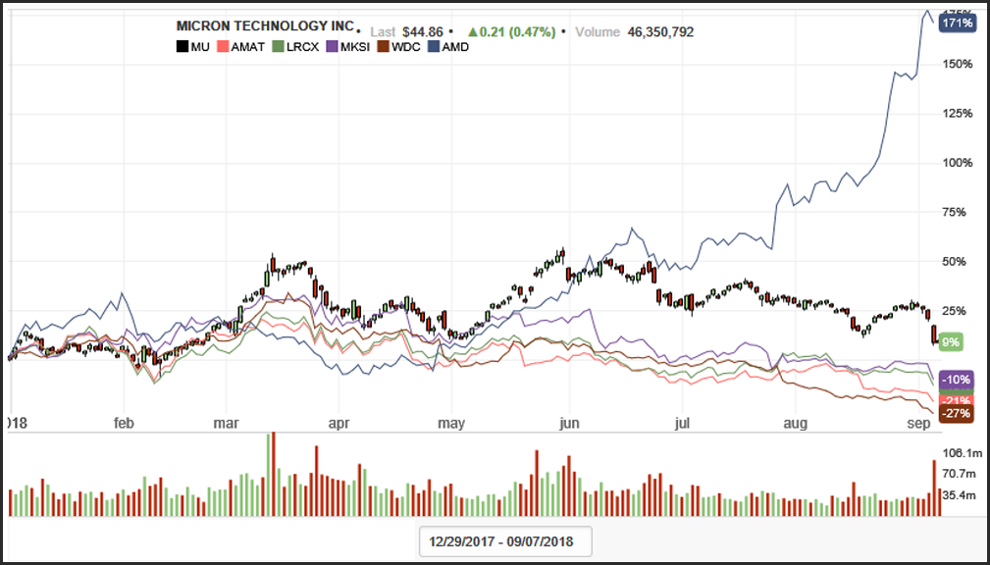
Task: Click the AMAT ticker label in legend
Action: point(247,47)
